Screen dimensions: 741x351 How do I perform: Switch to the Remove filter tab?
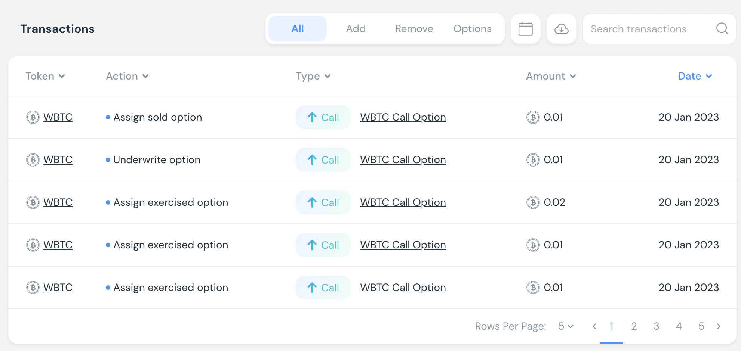[414, 29]
